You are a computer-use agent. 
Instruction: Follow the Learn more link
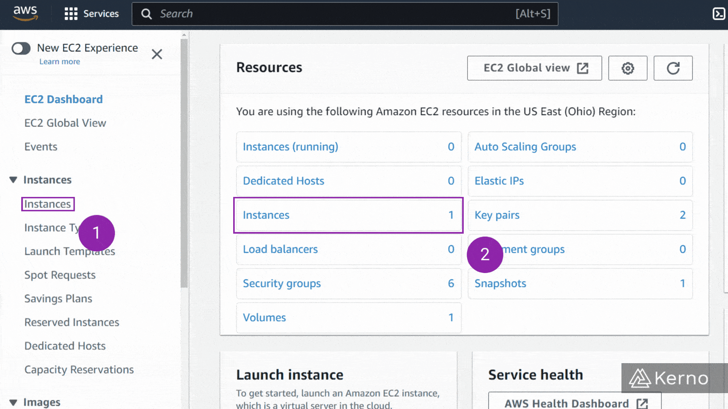(x=60, y=62)
